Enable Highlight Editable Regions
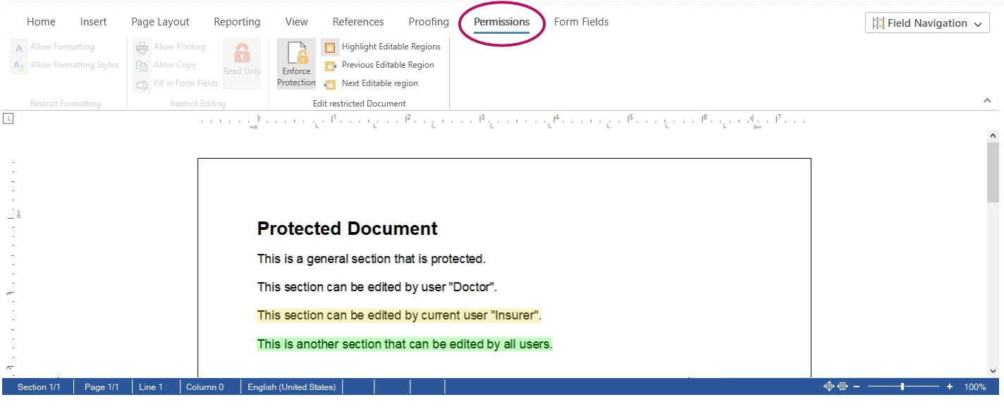 point(391,47)
